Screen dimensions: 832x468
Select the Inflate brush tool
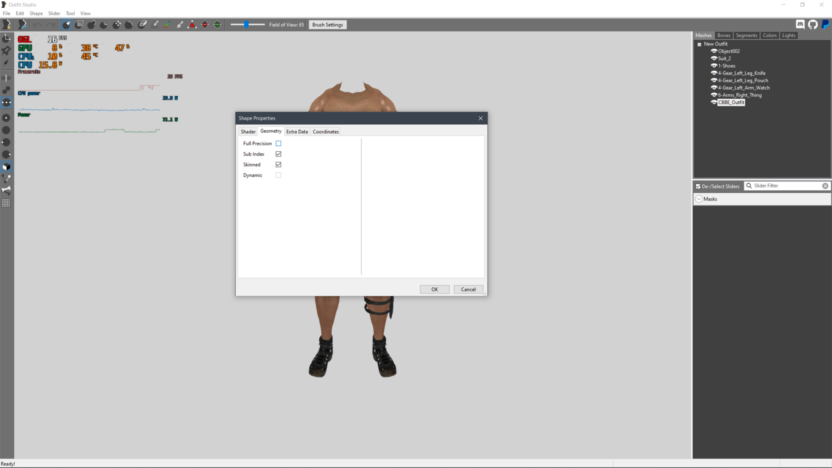91,25
